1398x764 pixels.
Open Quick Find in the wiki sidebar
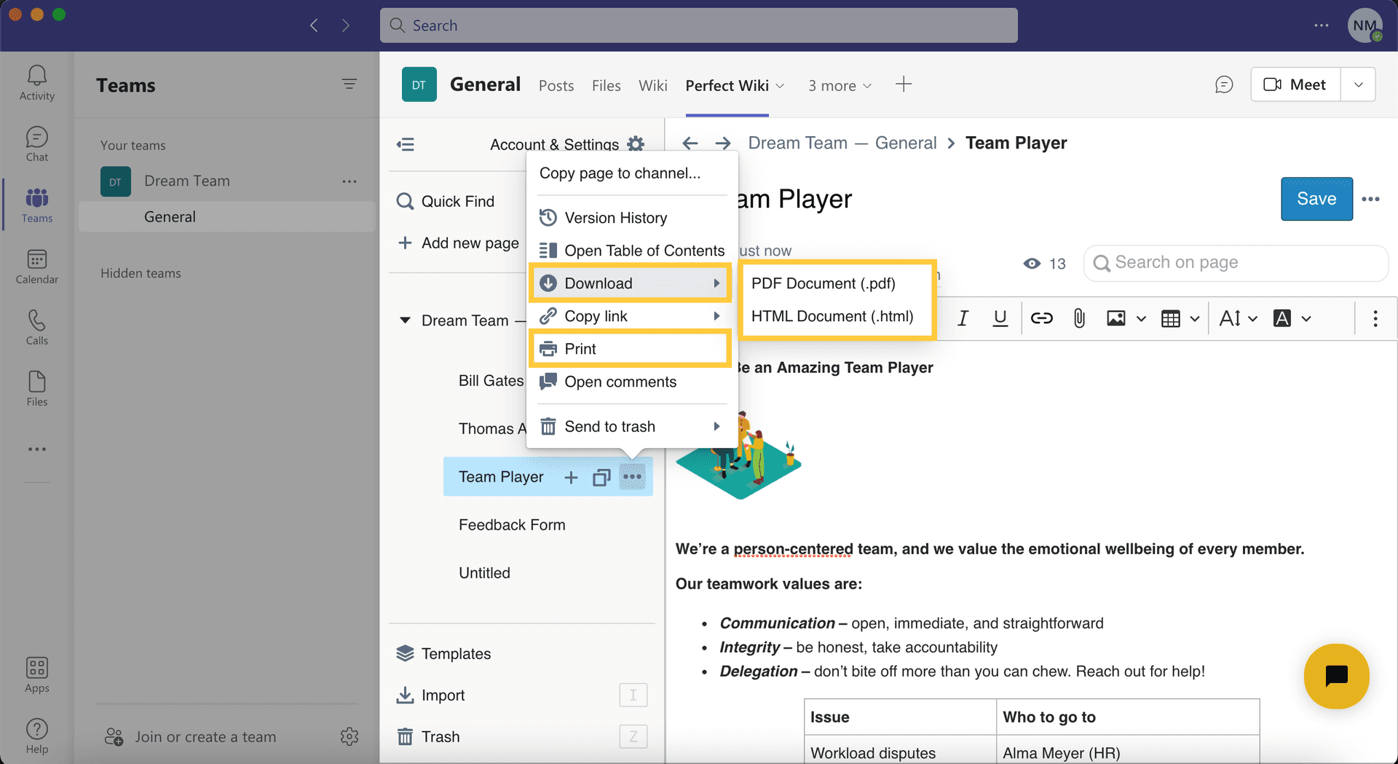tap(457, 201)
